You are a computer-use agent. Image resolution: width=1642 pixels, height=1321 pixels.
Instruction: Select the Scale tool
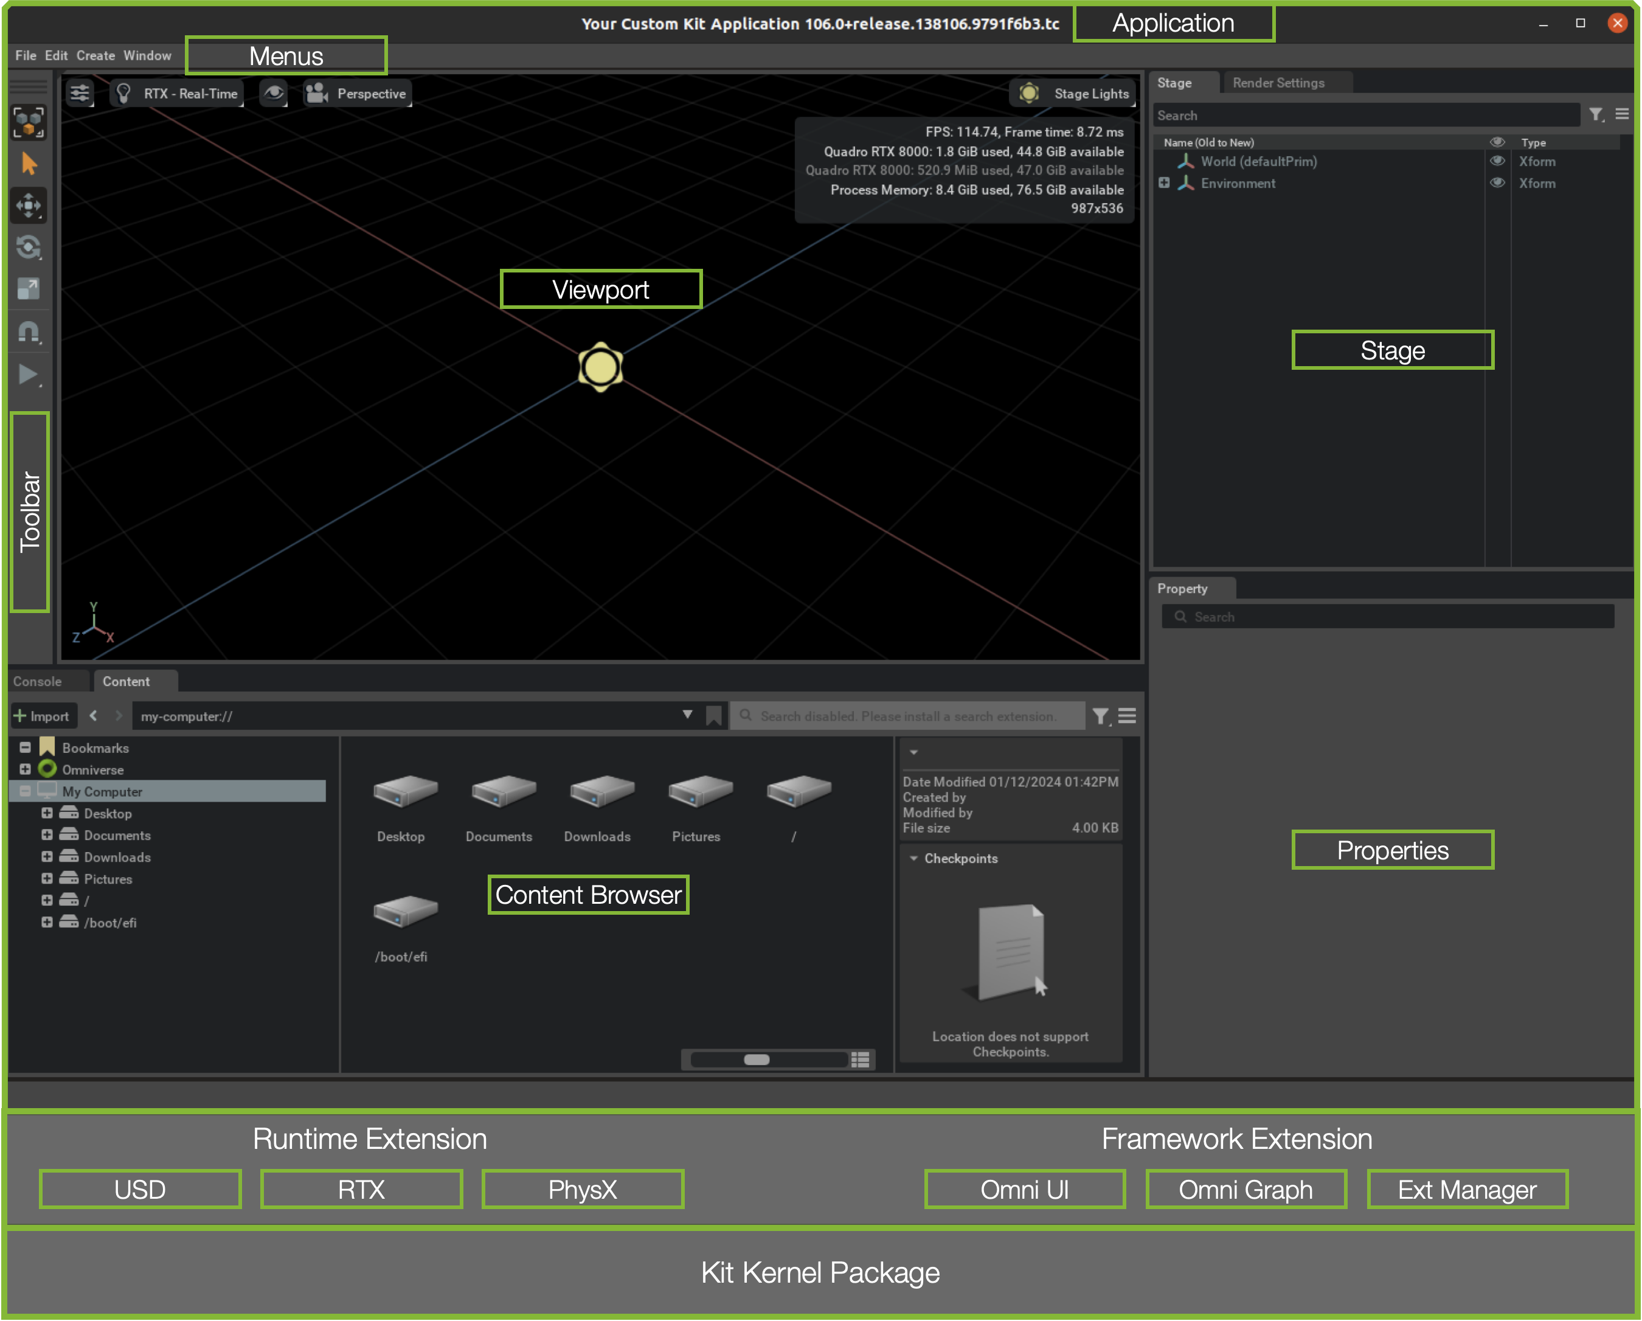pyautogui.click(x=29, y=289)
